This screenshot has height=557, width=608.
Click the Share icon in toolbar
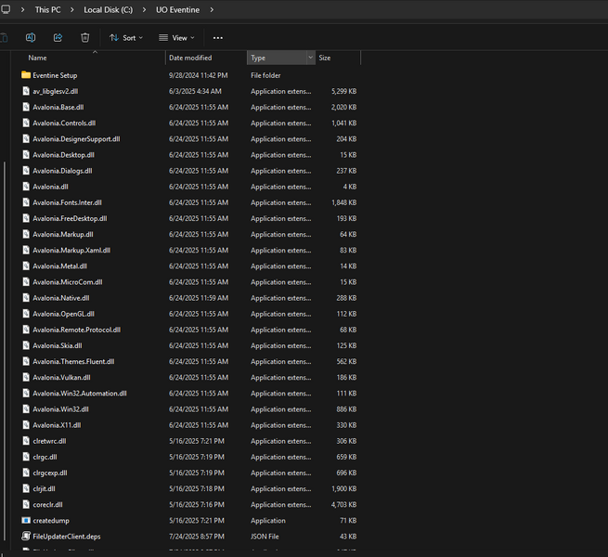pos(58,37)
